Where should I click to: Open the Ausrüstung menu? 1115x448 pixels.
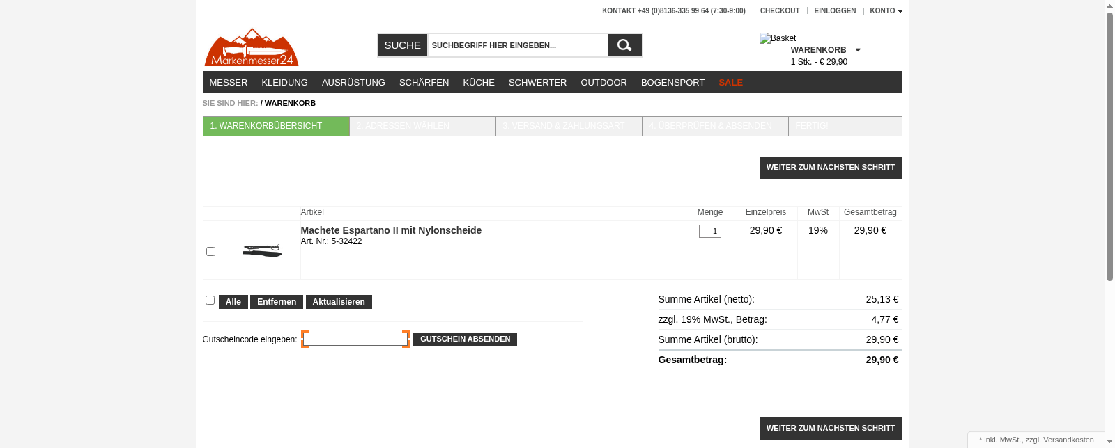pos(353,82)
